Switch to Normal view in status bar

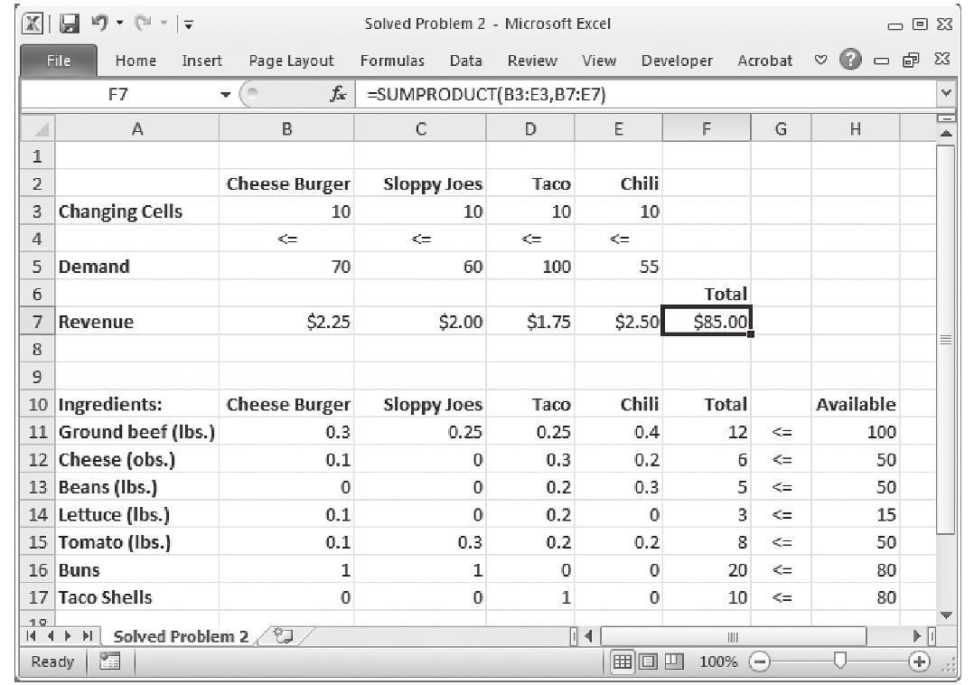624,661
